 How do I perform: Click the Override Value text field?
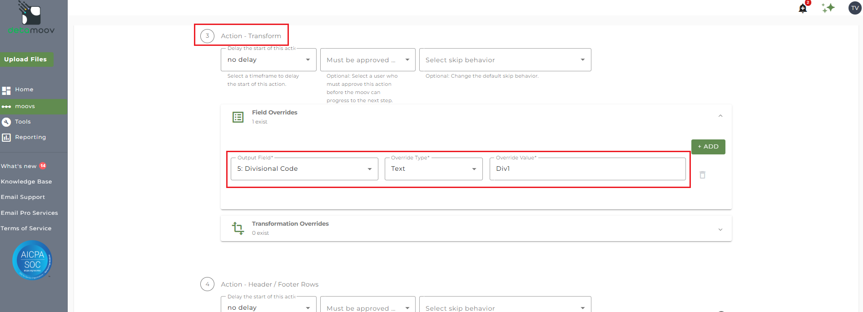coord(587,169)
